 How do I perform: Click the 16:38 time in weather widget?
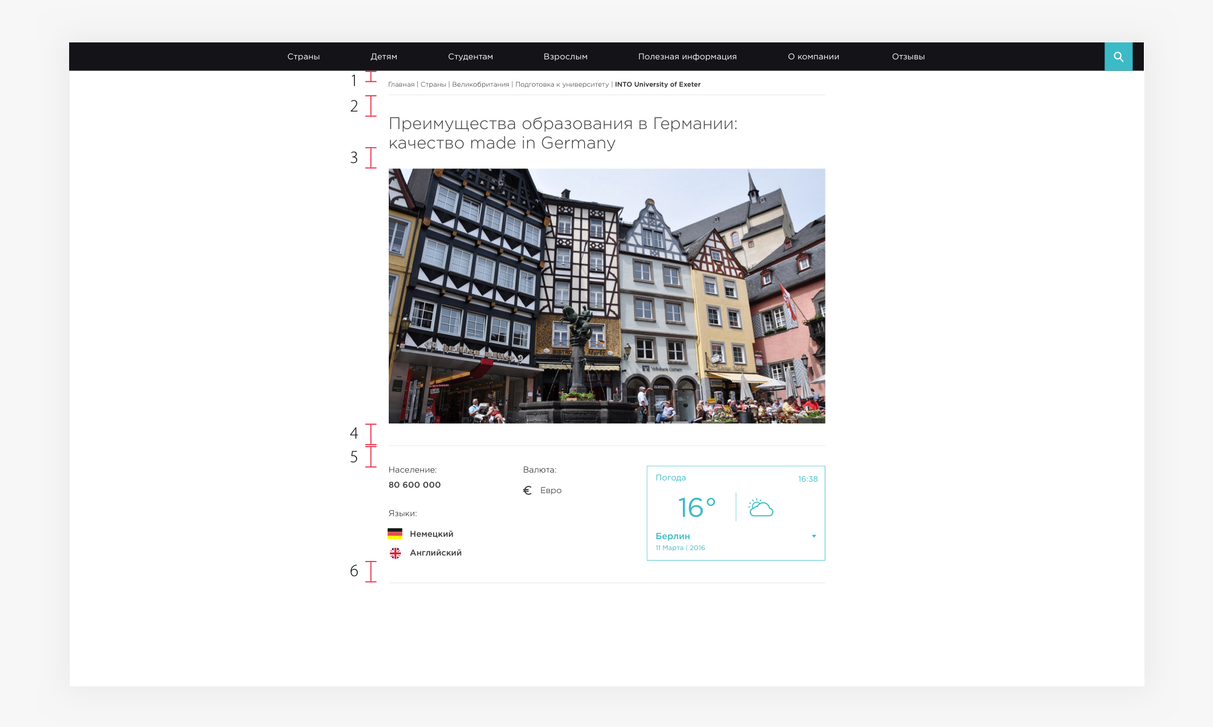click(x=808, y=479)
